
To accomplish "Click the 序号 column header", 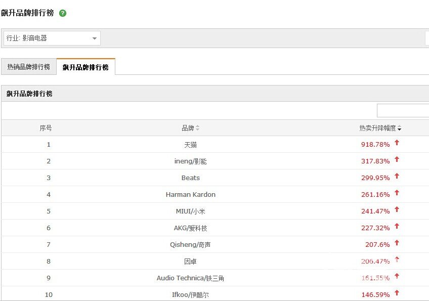I will [46, 128].
